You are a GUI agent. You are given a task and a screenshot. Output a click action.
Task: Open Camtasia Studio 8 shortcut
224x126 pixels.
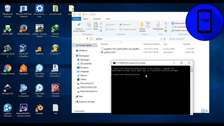8,51
